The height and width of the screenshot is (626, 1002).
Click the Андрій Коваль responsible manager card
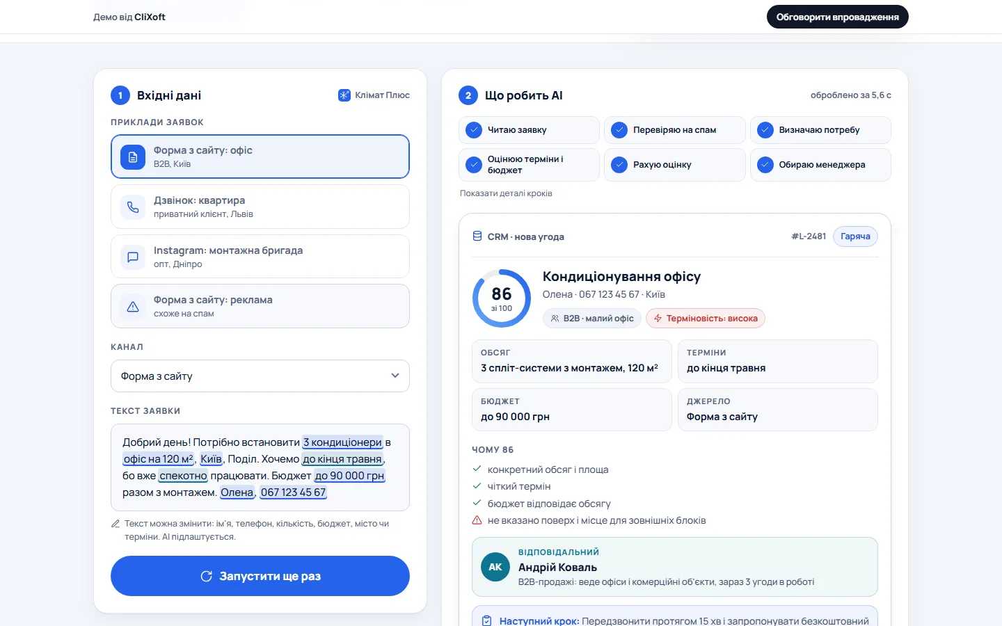675,567
